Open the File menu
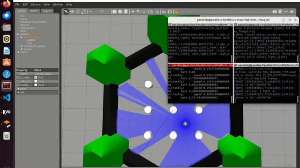This screenshot has width=300, height=168. coord(17,4)
